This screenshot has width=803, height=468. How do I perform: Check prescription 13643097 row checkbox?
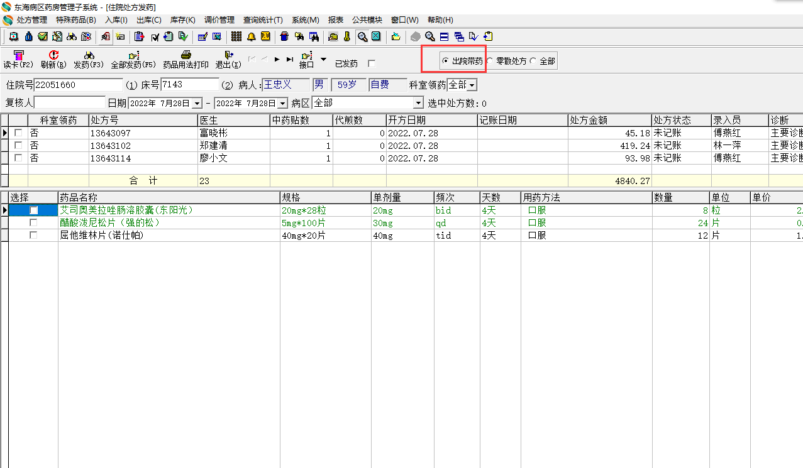click(18, 133)
